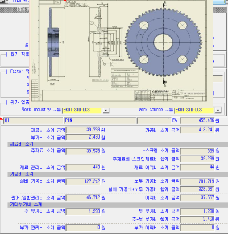Open the Work Source 그룹 dropdown arrow
This screenshot has width=228, height=234.
click(x=218, y=110)
